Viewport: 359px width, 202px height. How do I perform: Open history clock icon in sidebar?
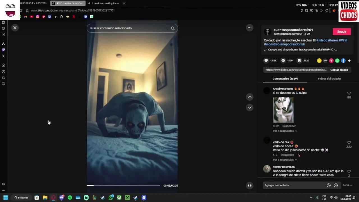tap(3, 72)
